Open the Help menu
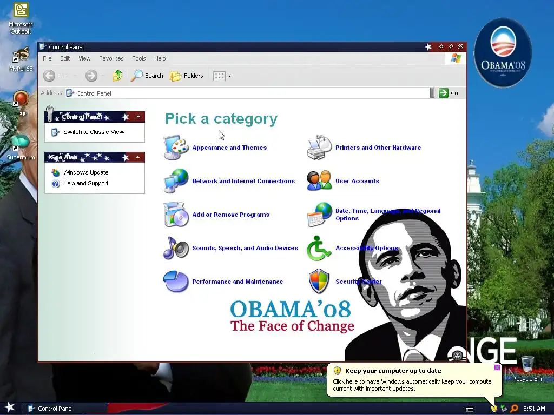 (x=160, y=58)
